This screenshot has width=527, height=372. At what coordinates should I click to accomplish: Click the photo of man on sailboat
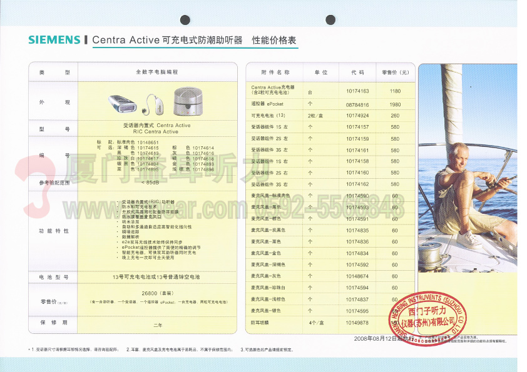[x=468, y=168]
